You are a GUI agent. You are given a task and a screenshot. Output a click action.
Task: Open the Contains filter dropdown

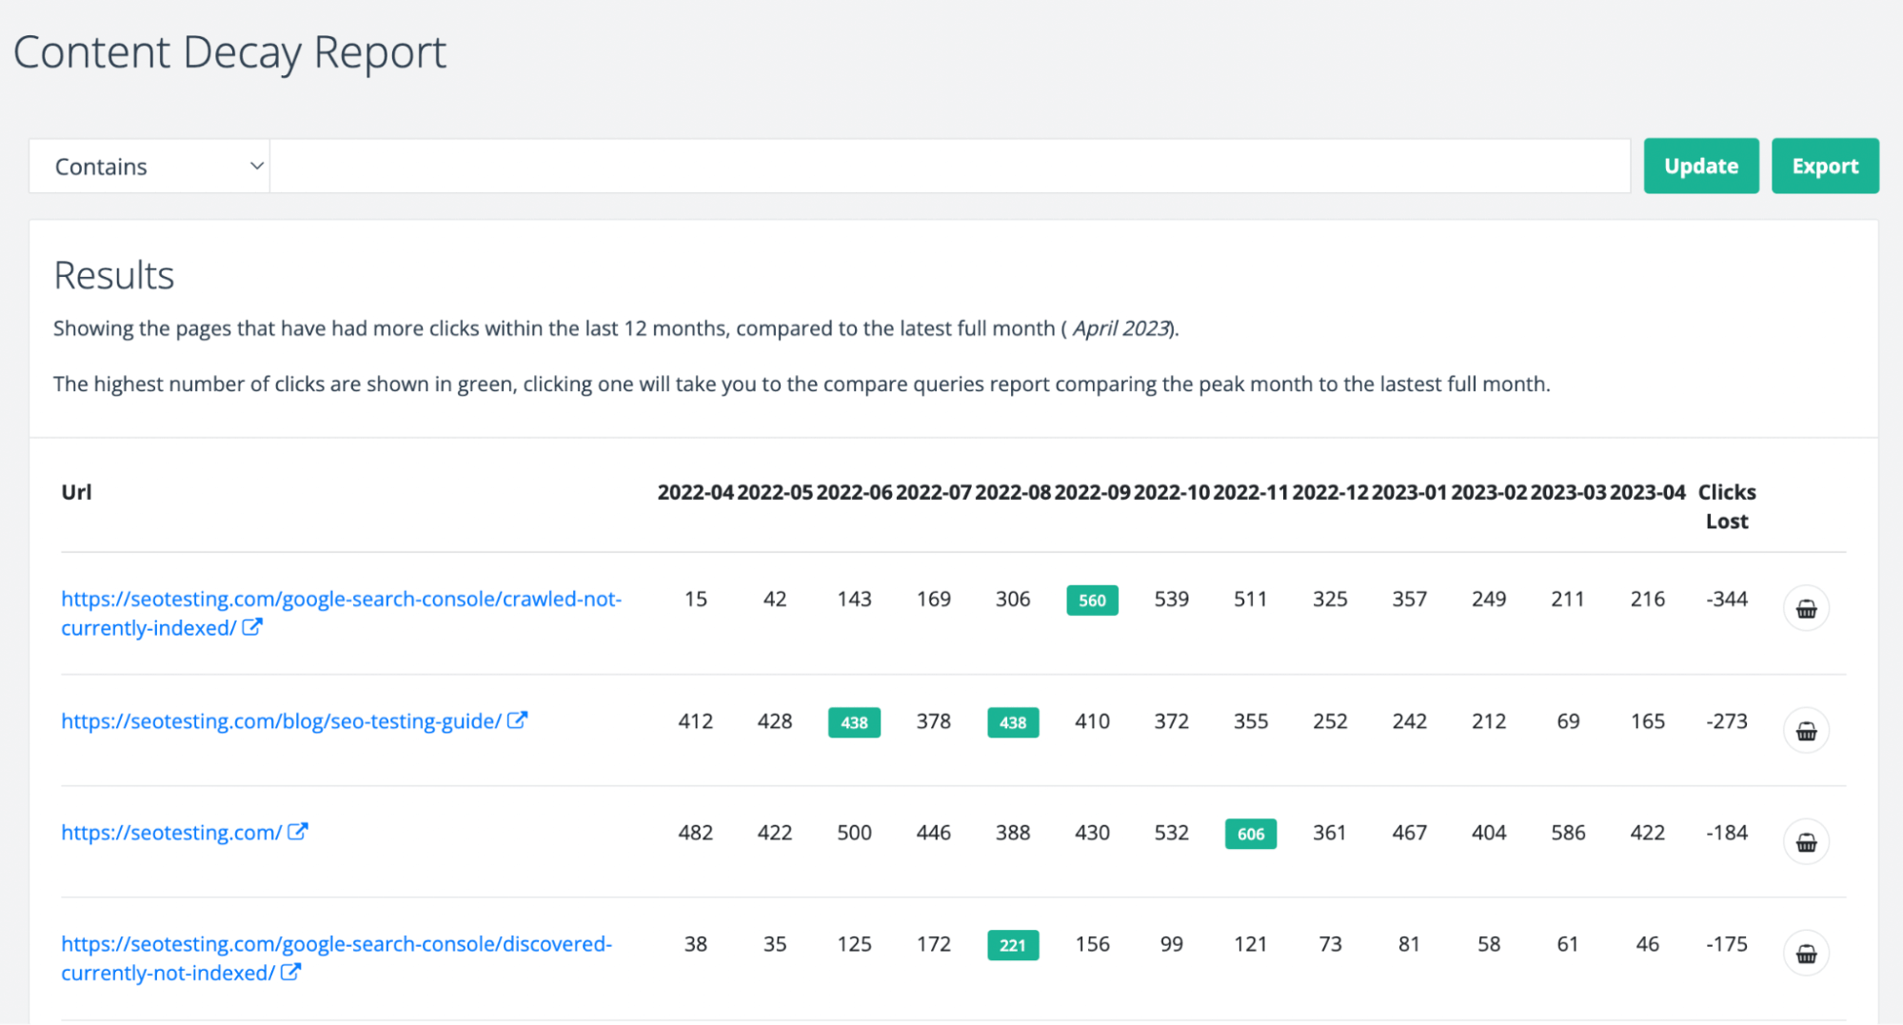(x=149, y=167)
